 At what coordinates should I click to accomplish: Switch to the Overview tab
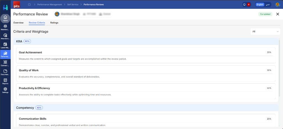(x=19, y=23)
